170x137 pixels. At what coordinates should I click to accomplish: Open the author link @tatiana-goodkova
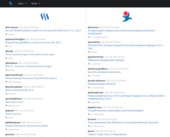pos(98,69)
